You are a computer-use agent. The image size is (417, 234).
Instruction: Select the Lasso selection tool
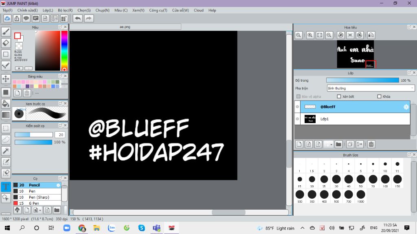(x=6, y=140)
